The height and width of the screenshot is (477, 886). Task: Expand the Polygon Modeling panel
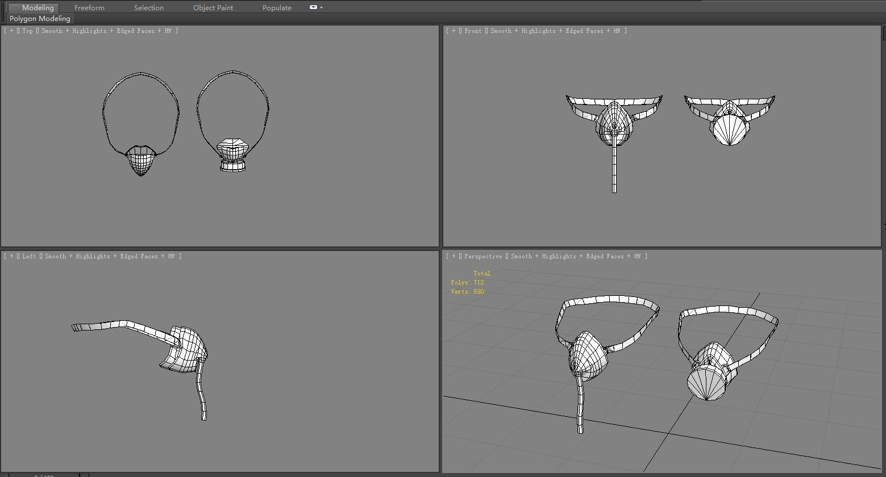[40, 19]
